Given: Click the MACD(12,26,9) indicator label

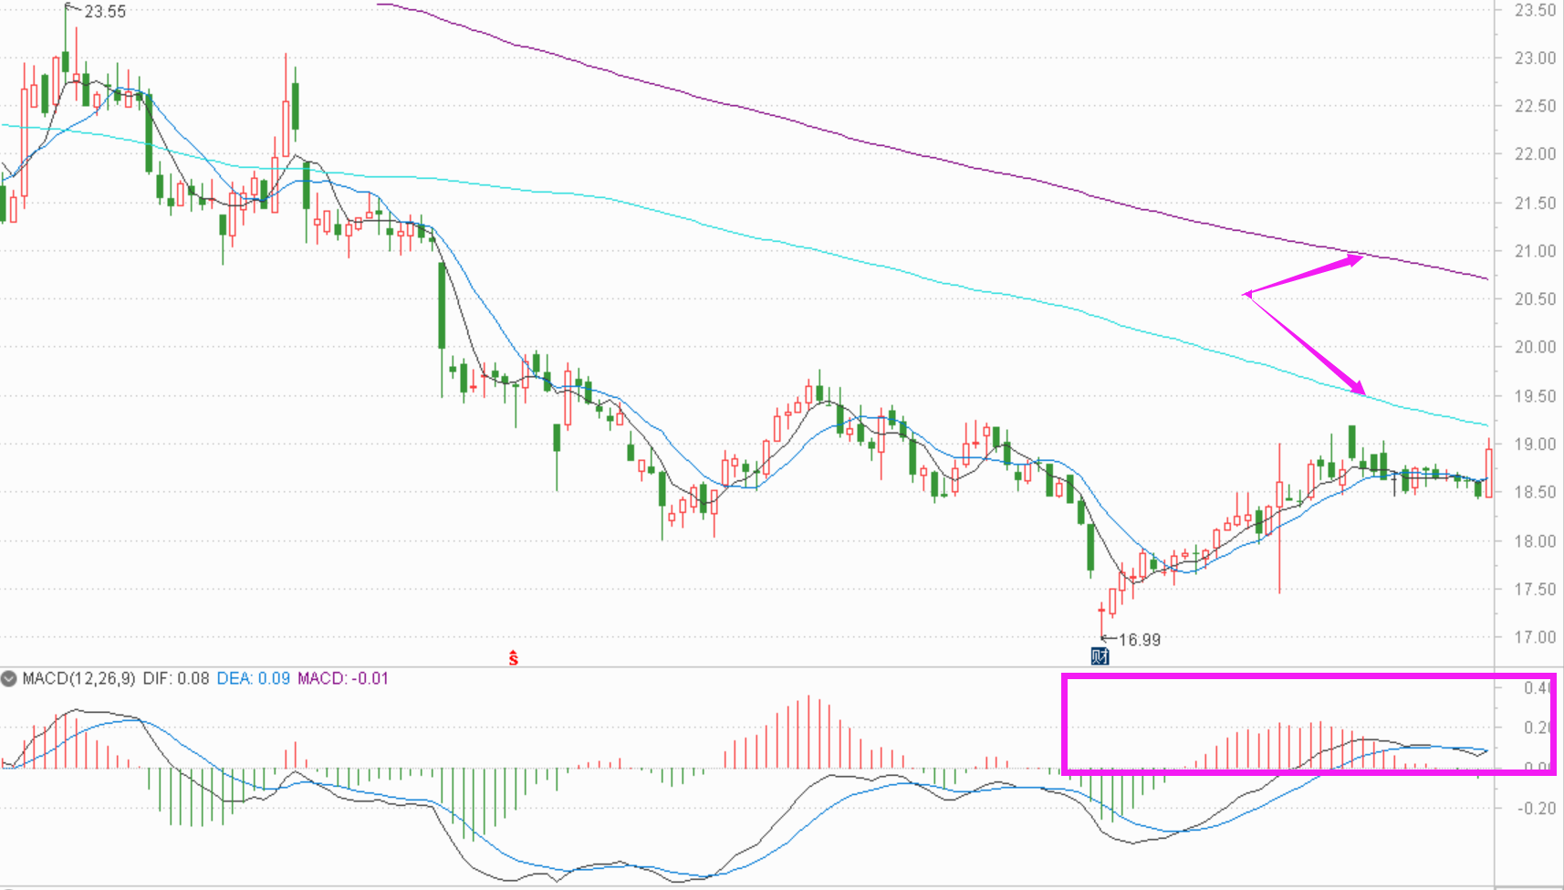Looking at the screenshot, I should (78, 678).
